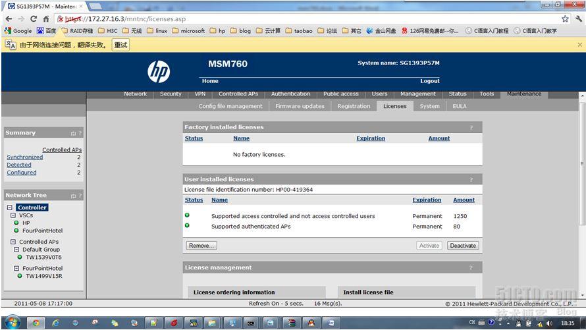The image size is (586, 330).
Task: Go back using browser back arrow
Action: click(9, 18)
